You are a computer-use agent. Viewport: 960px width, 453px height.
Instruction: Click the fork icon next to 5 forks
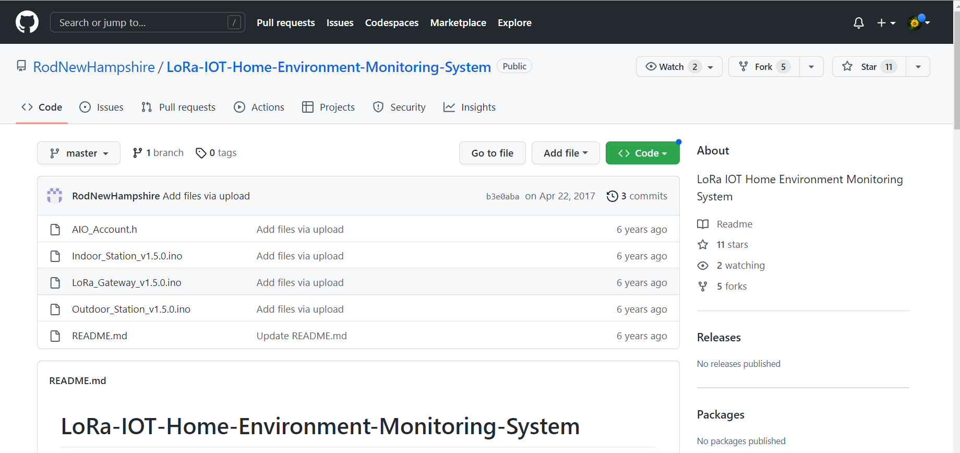(703, 287)
